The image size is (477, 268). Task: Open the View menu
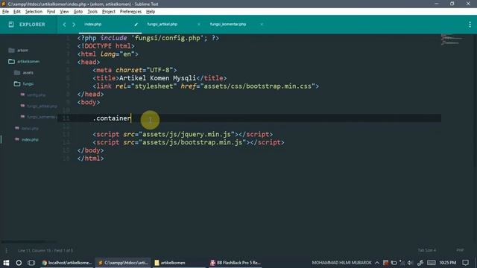click(64, 12)
